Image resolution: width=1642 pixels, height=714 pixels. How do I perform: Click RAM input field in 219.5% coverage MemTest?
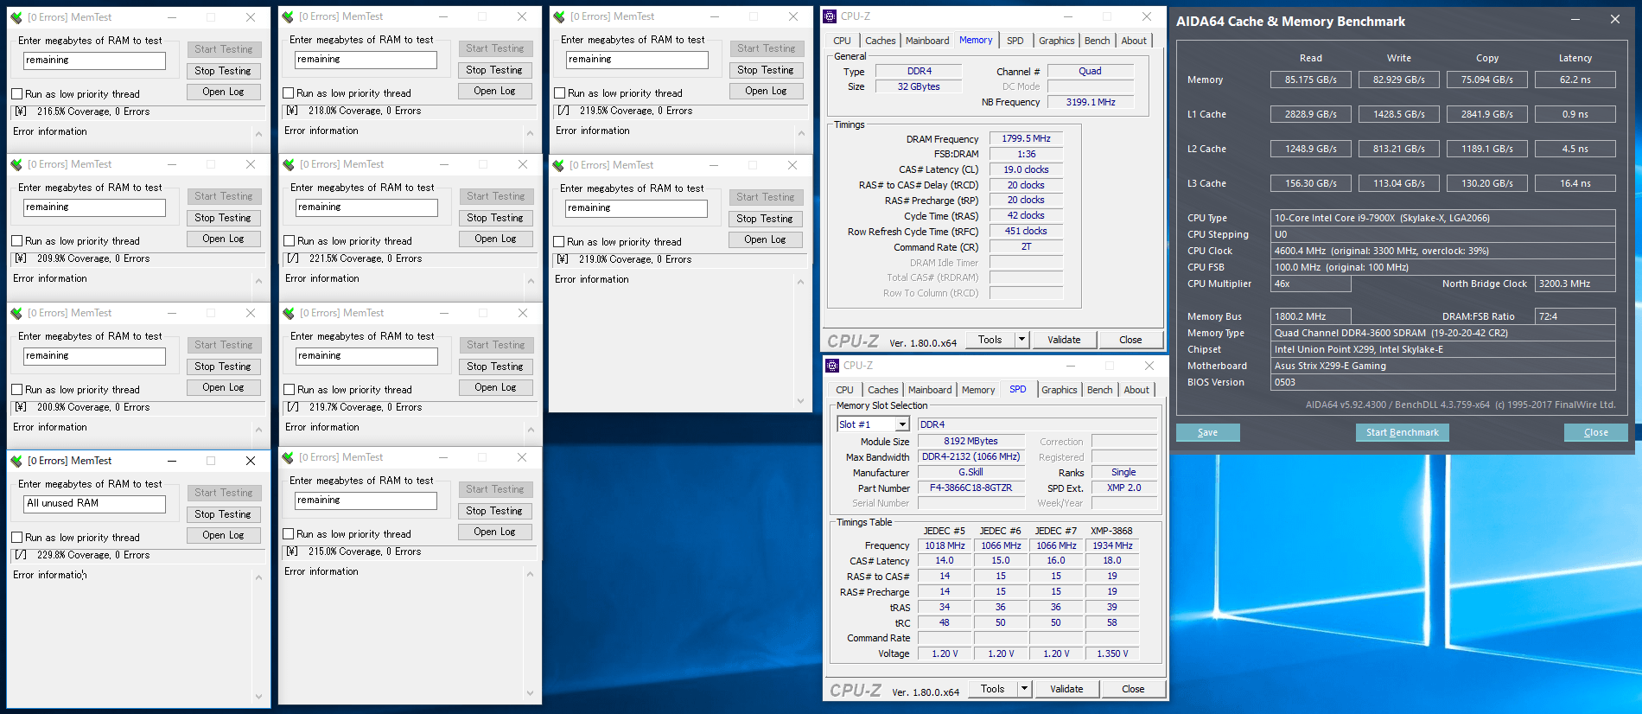tap(637, 60)
